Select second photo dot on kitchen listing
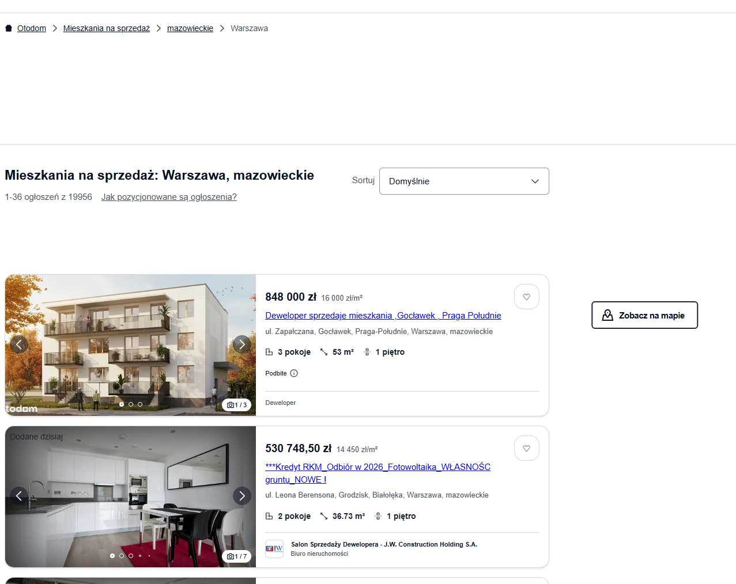The height and width of the screenshot is (584, 736). (x=122, y=556)
